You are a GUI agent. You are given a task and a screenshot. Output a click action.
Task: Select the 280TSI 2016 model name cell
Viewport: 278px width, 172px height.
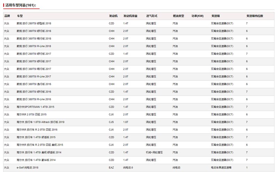tap(34, 92)
